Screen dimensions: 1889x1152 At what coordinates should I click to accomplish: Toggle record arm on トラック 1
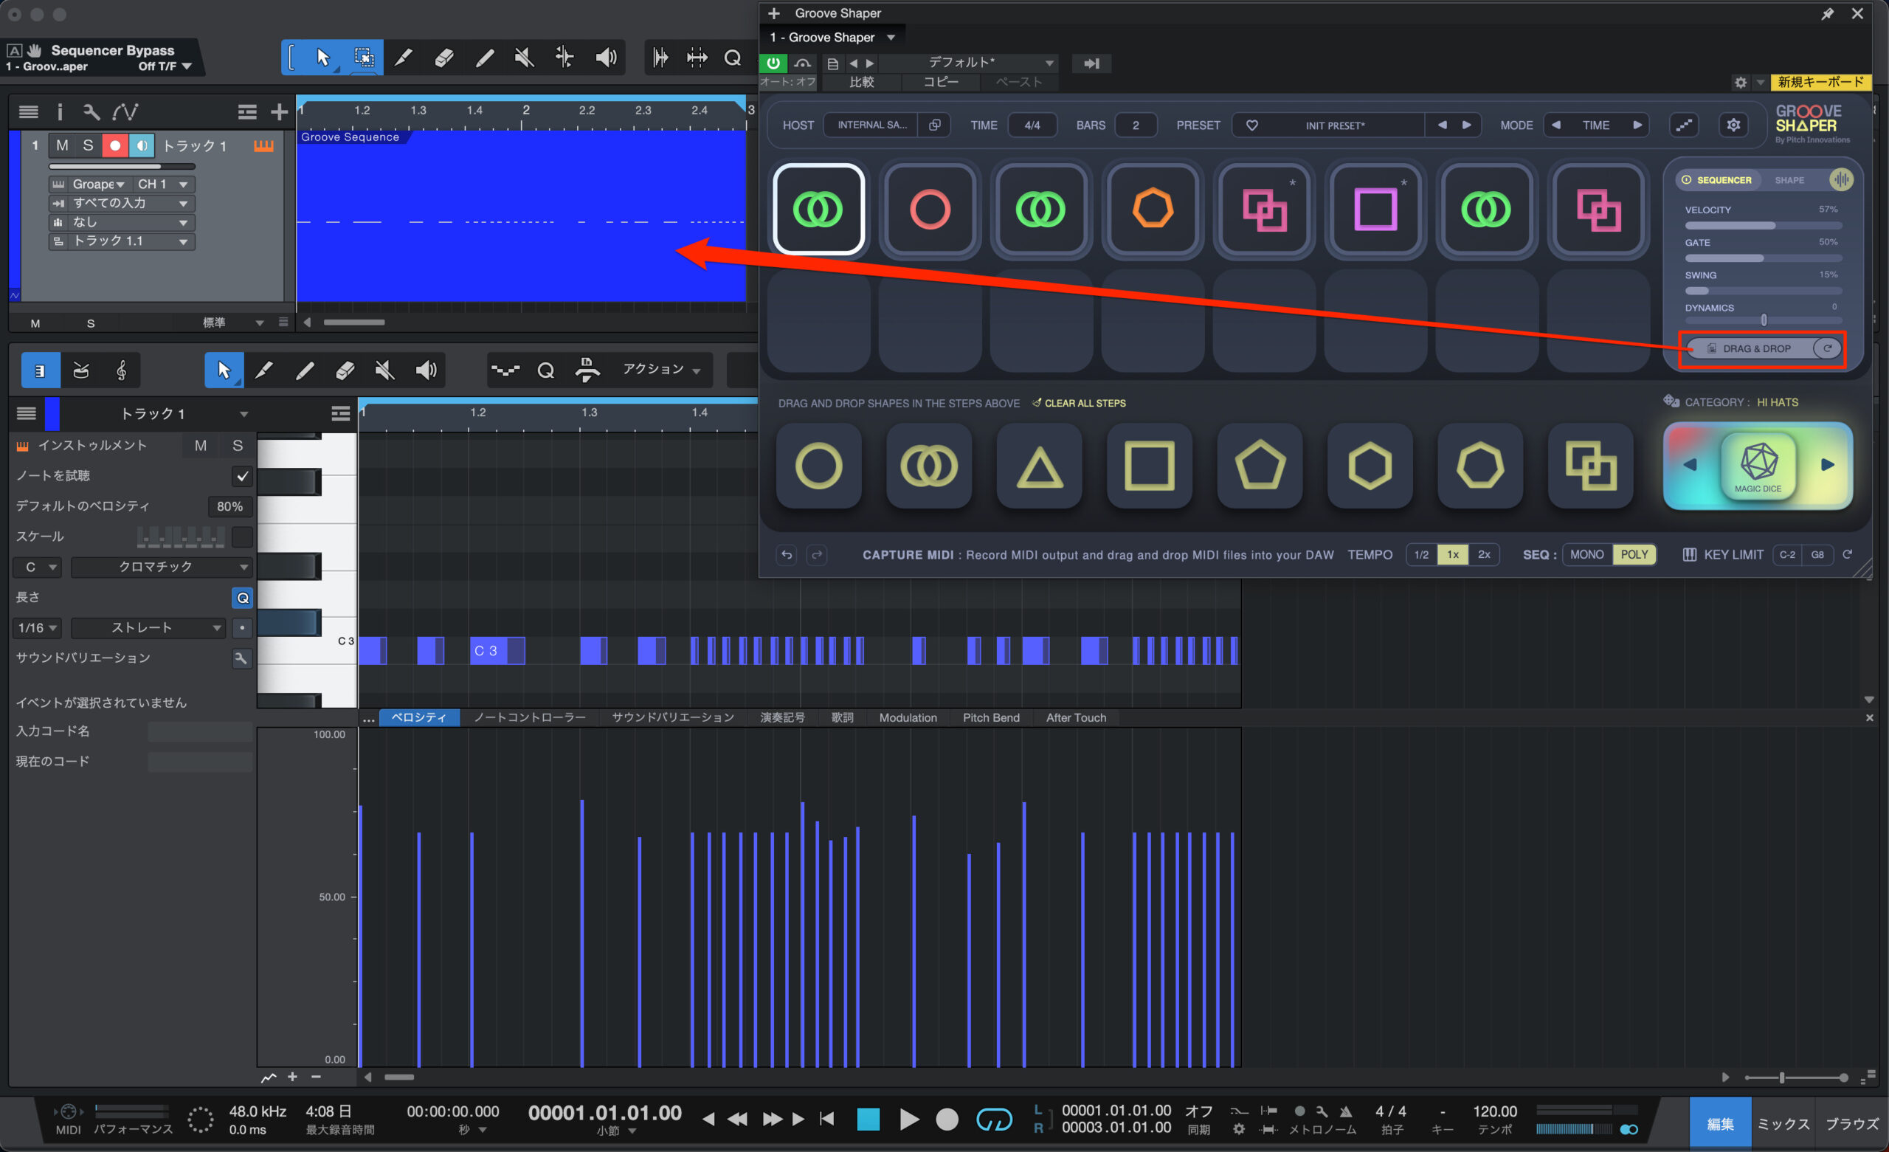tap(114, 145)
